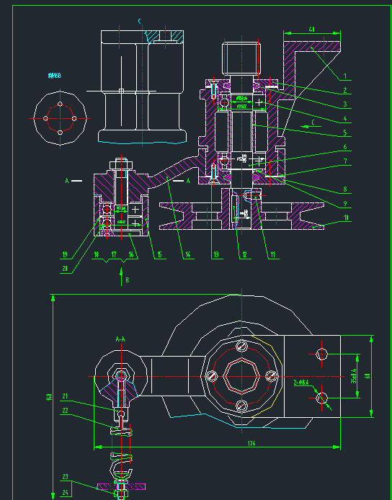
Task: Select part balloon number 3
Action: 345,104
